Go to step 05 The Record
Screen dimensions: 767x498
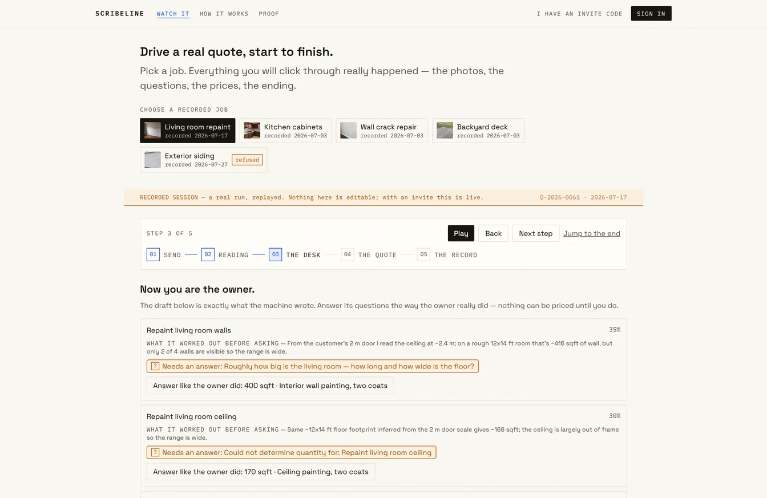coord(447,254)
